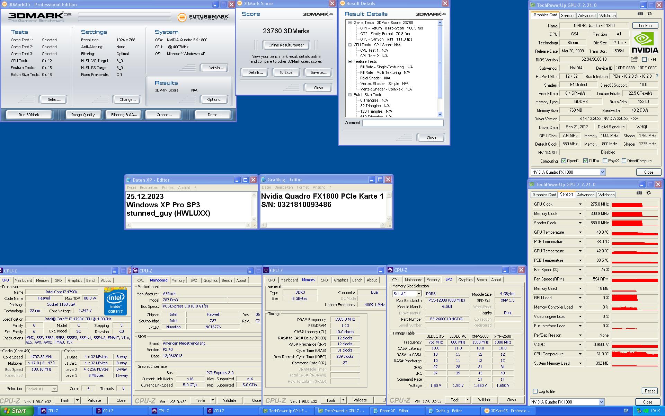The height and width of the screenshot is (416, 665).
Task: Open Grafik-g - Editor taskbar item
Action: click(x=453, y=411)
